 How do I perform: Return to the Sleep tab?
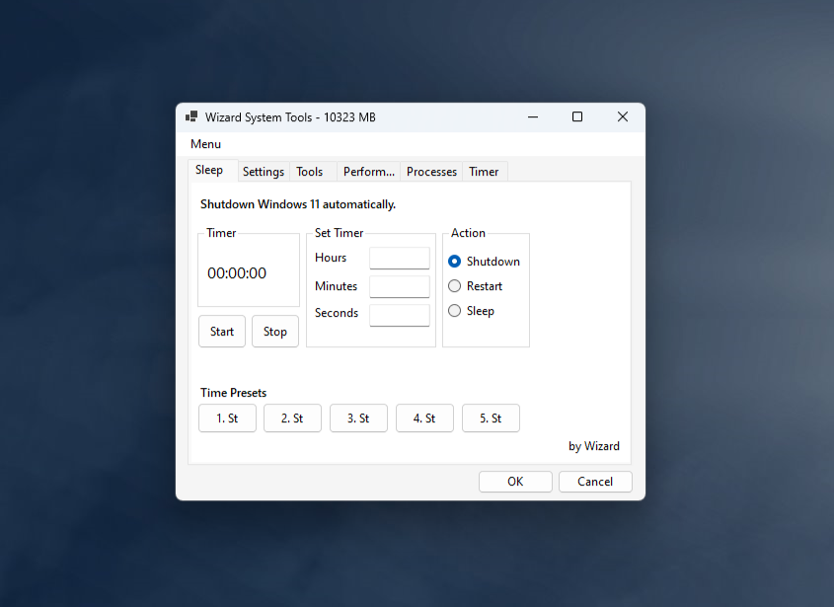(207, 169)
